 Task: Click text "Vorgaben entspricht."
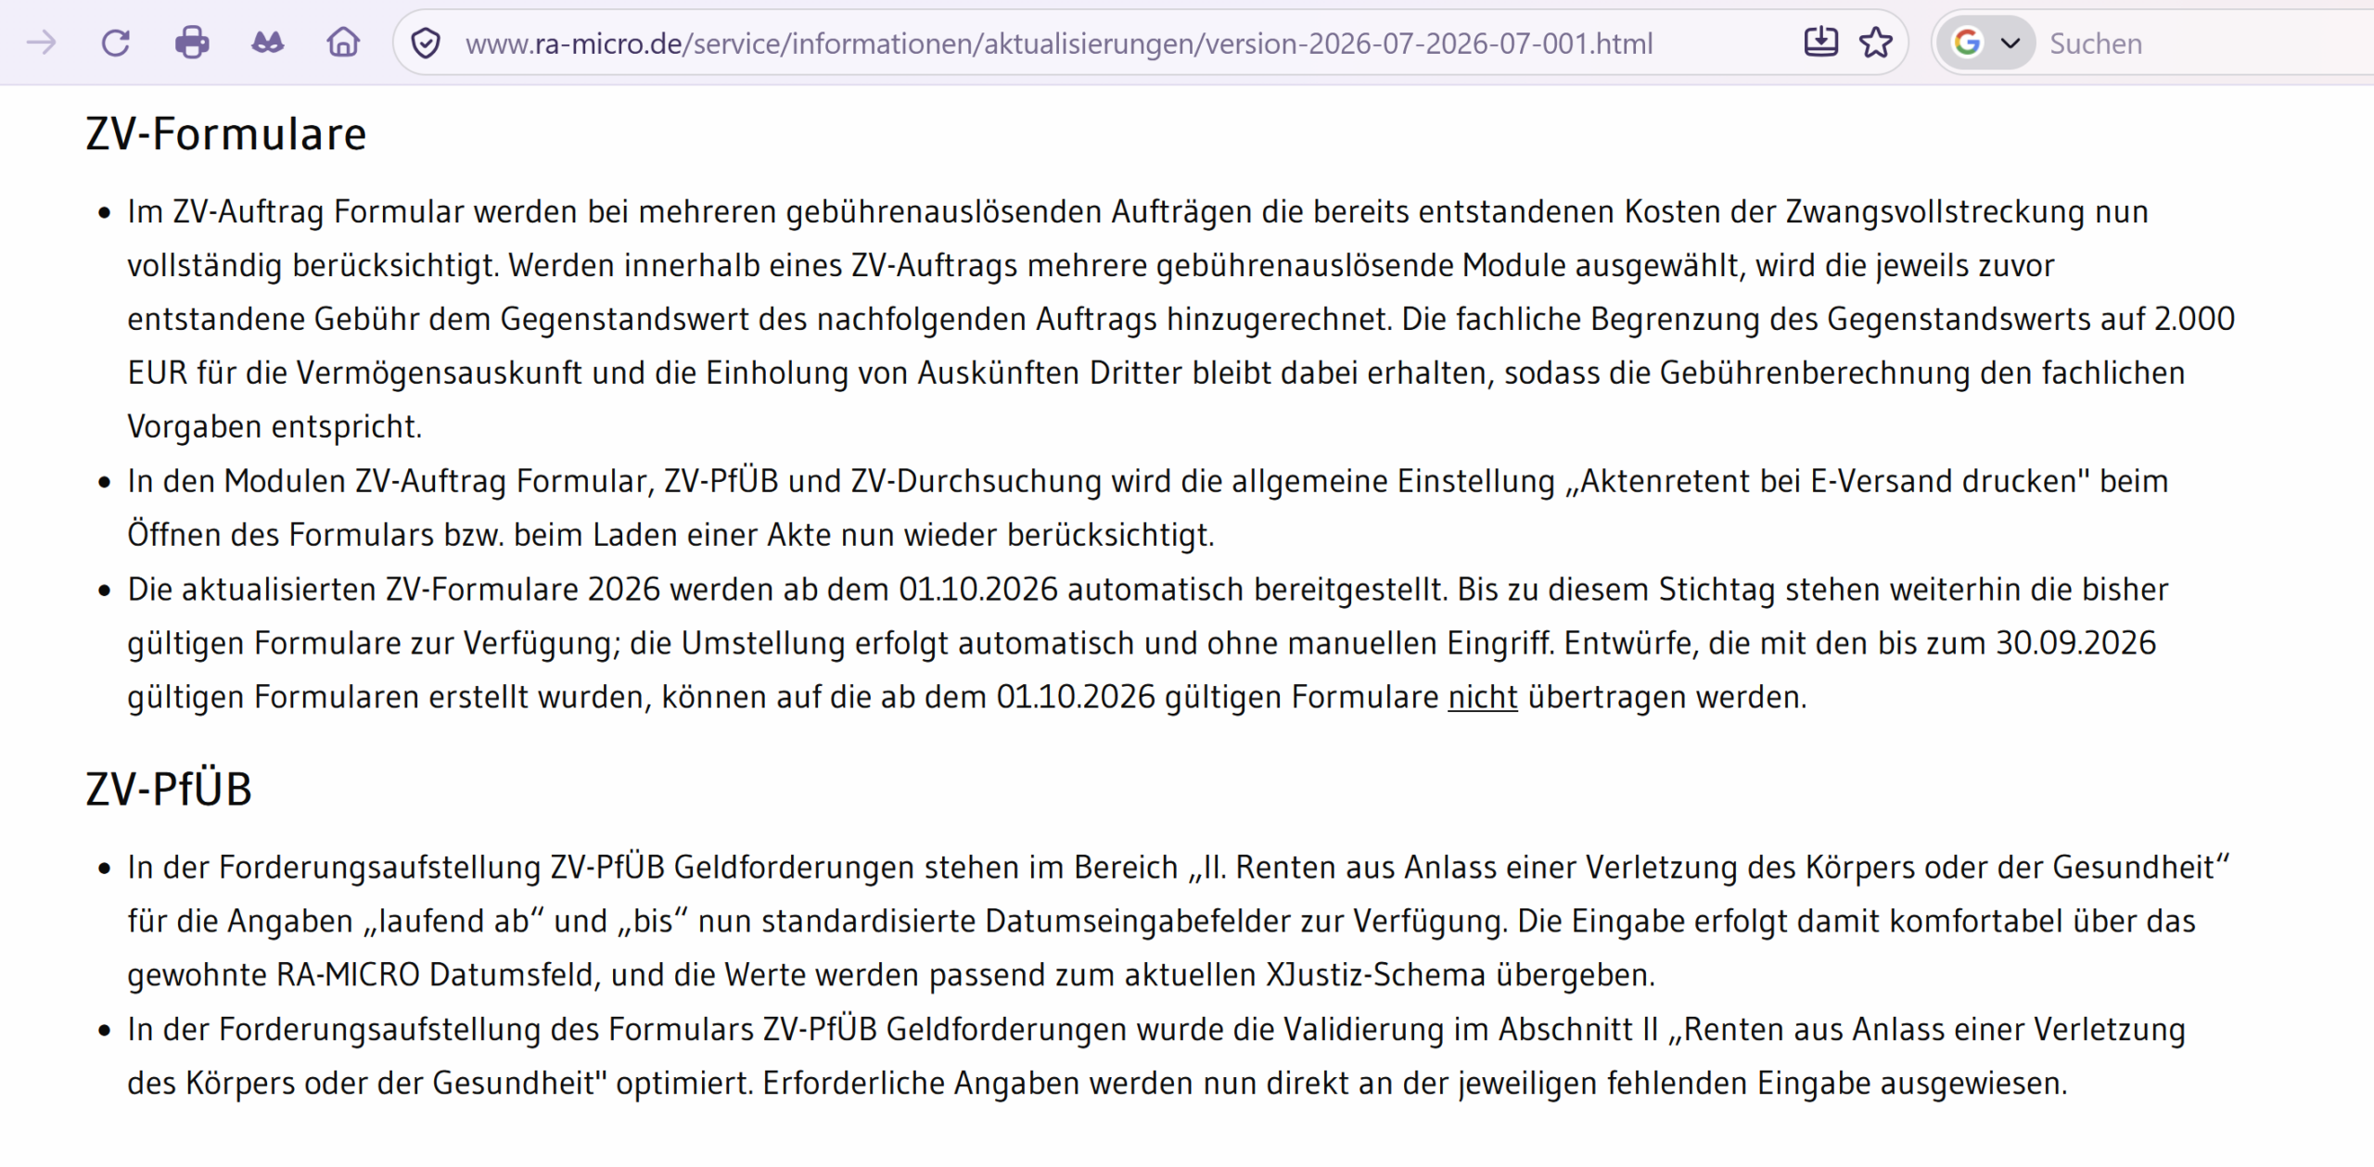(x=274, y=427)
